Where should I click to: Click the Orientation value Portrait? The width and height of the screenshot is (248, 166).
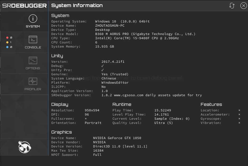pos(93,123)
